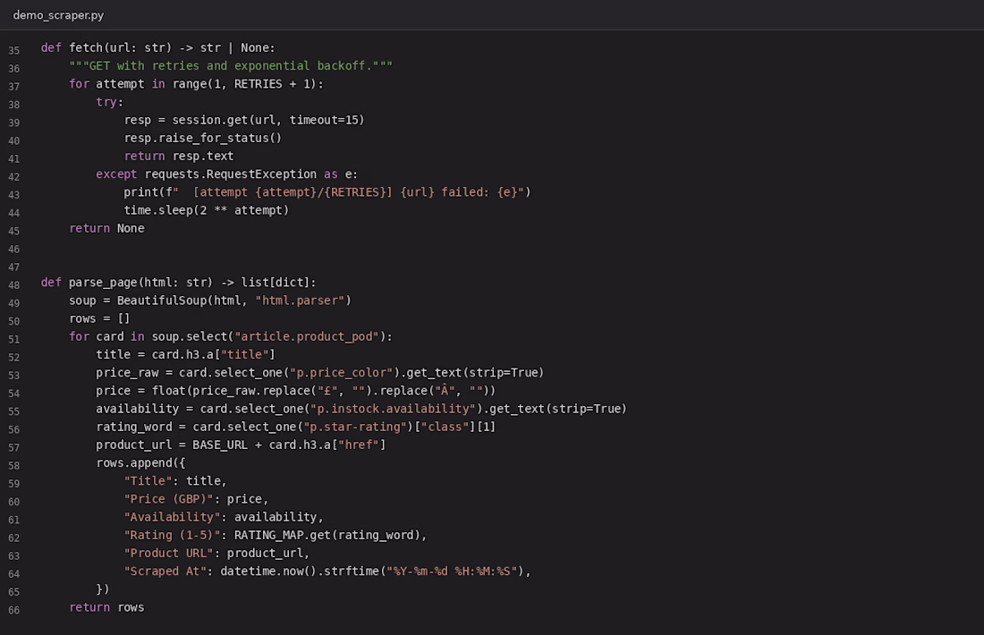This screenshot has width=984, height=635.
Task: Click the 'price = float(price_raw.replace' line
Action: pos(295,391)
